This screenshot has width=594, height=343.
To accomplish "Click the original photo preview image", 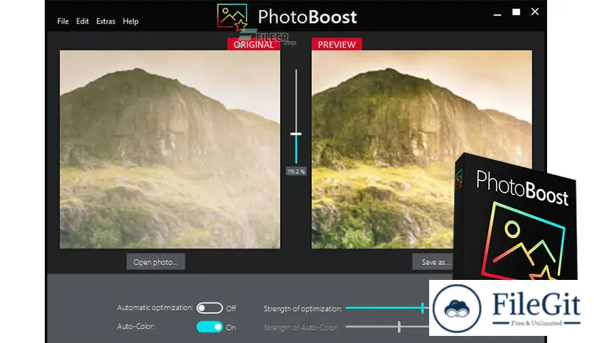I will pos(170,150).
